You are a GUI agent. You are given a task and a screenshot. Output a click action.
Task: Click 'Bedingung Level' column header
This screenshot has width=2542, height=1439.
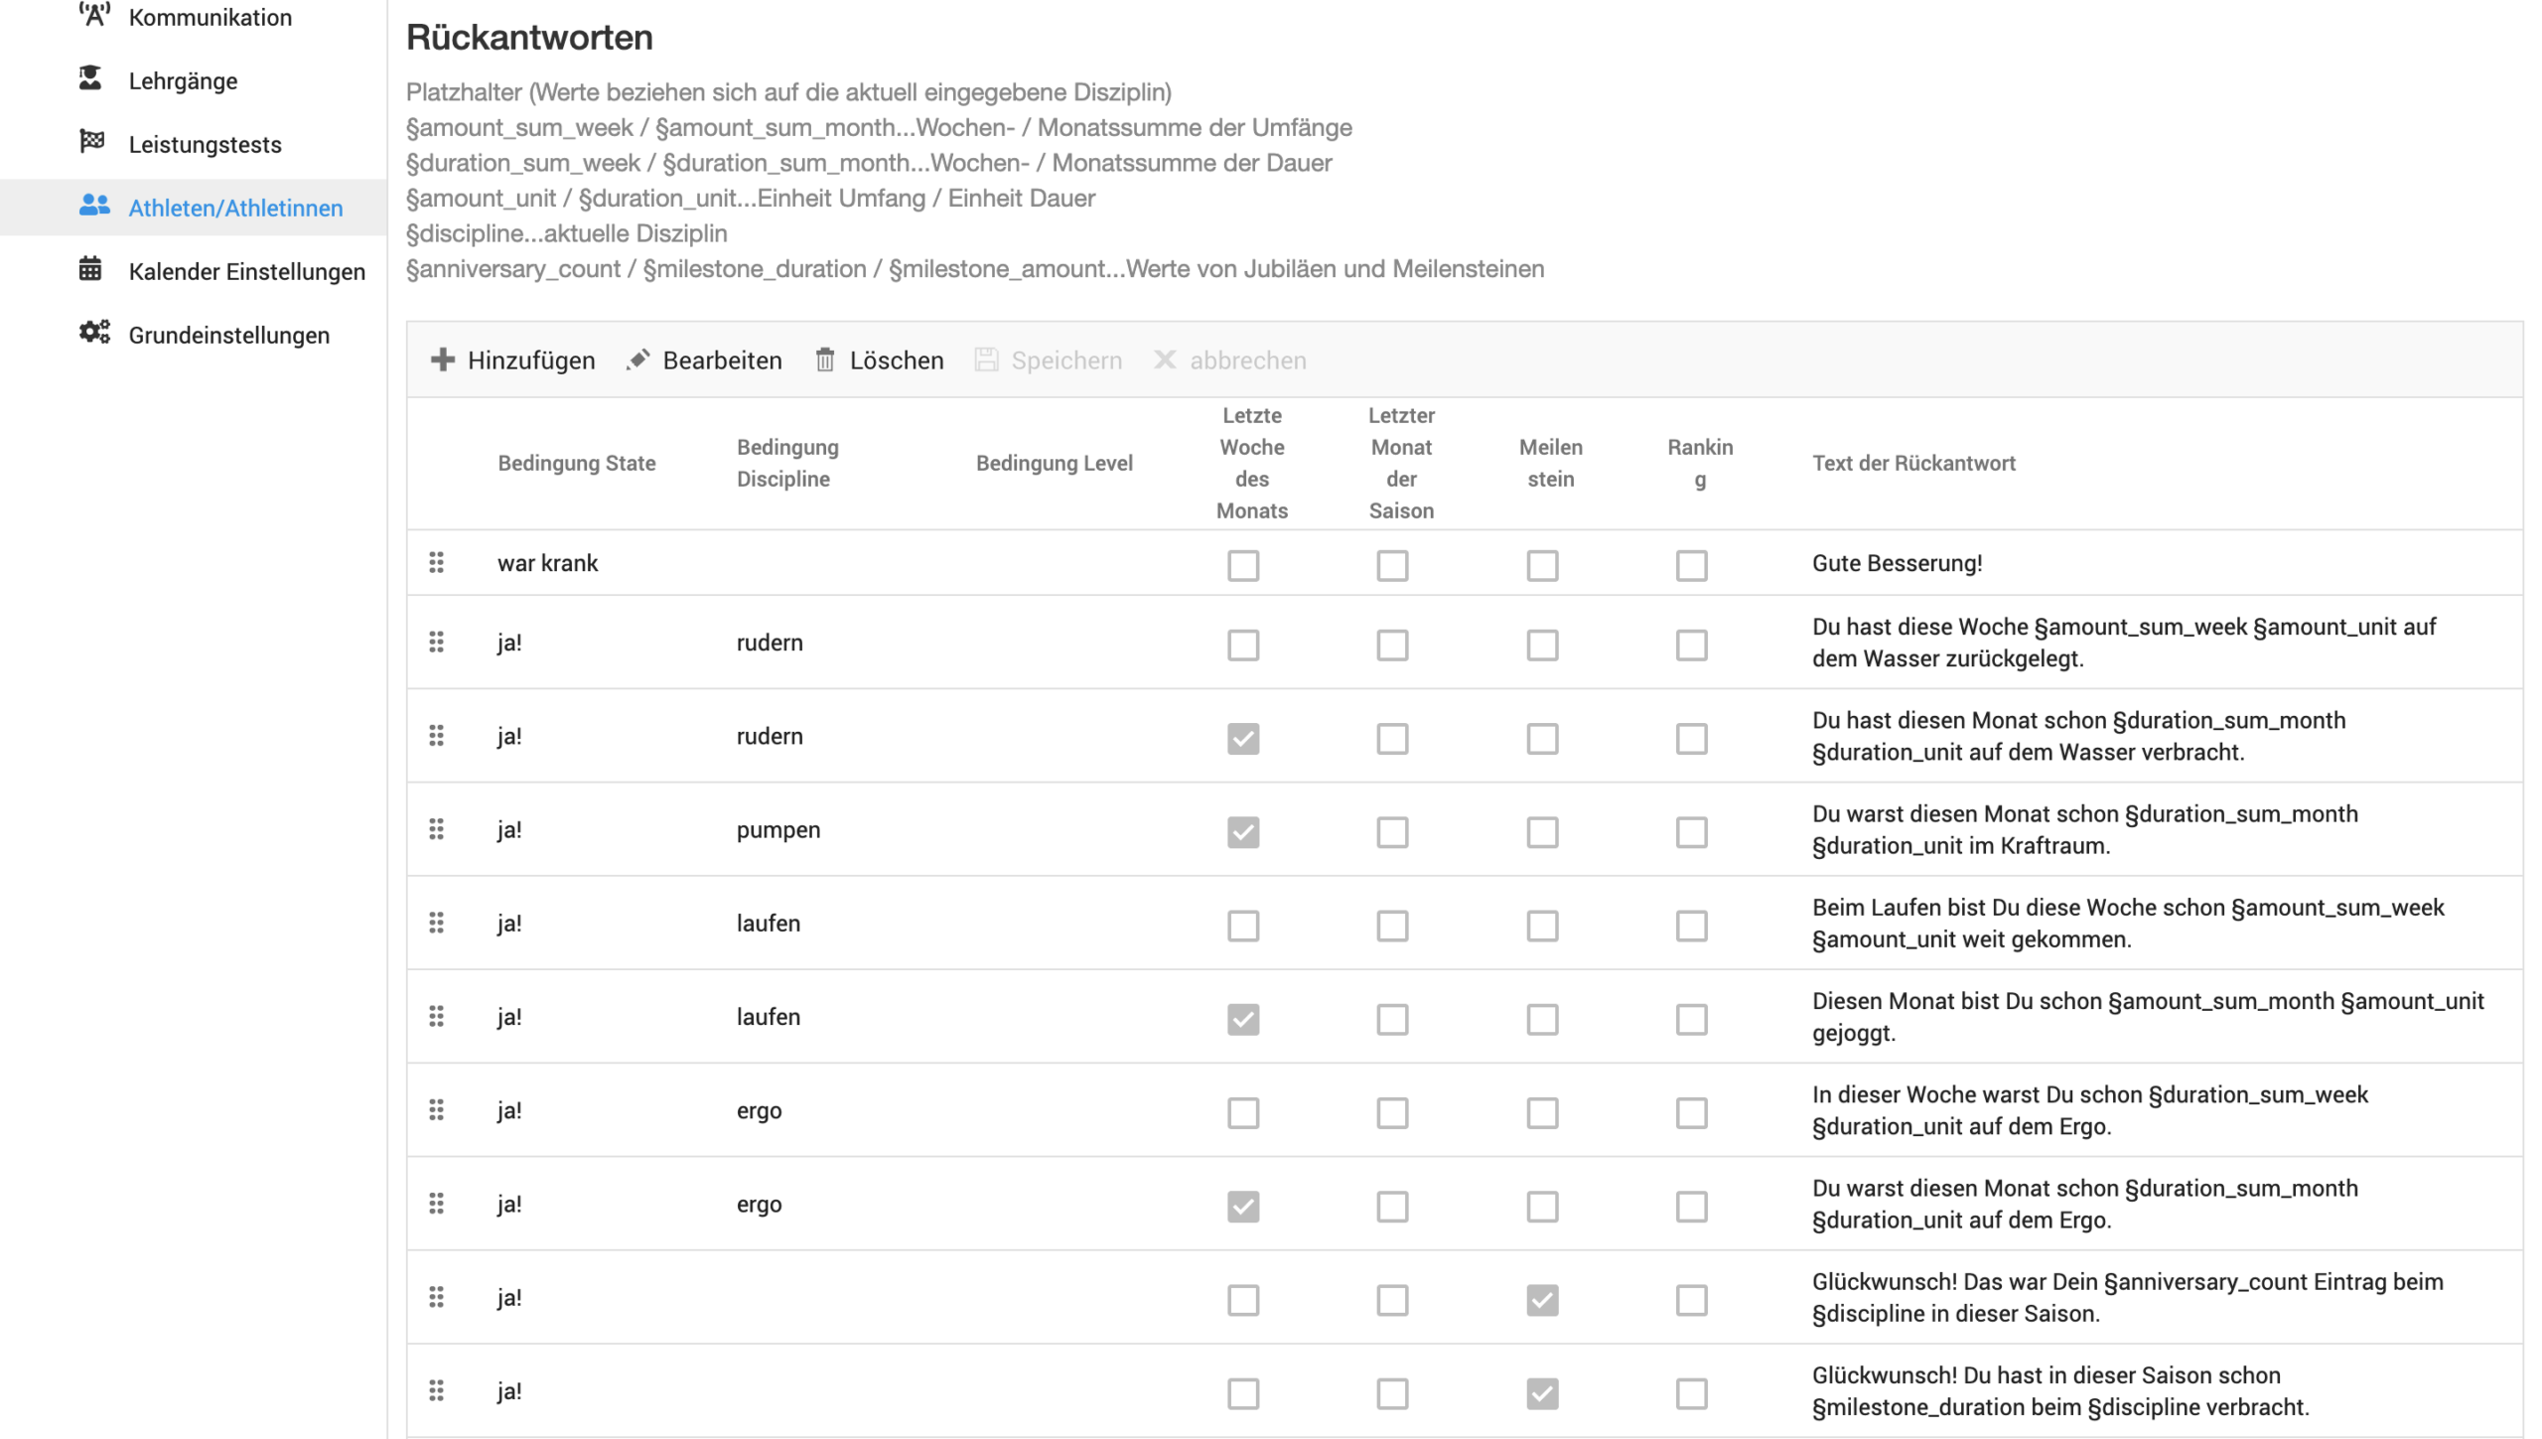(1054, 463)
